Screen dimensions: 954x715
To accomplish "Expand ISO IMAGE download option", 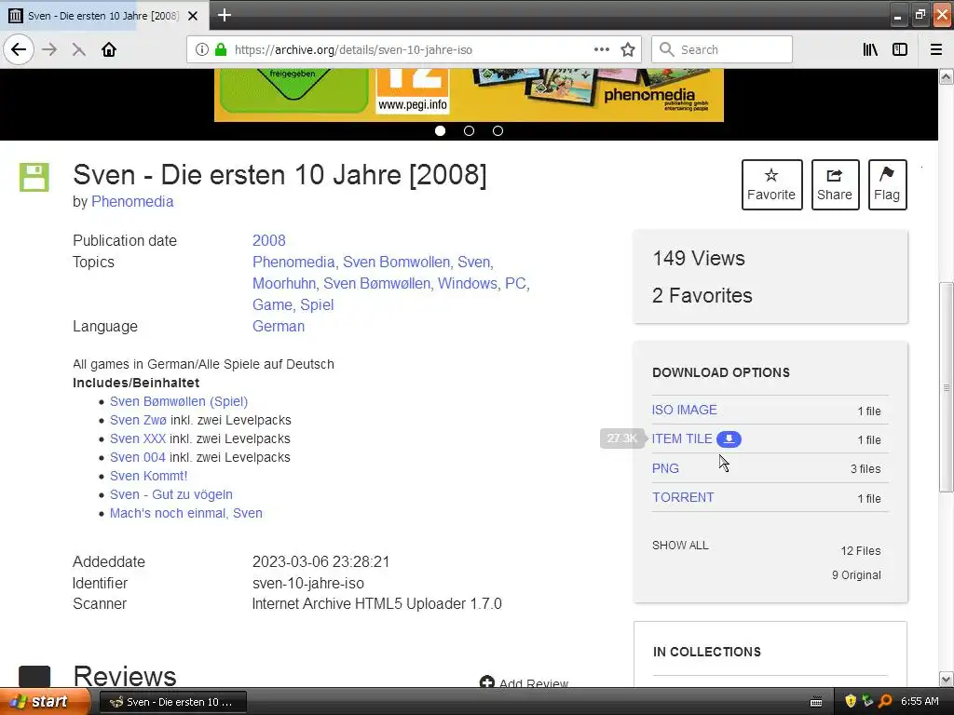I will pos(685,410).
